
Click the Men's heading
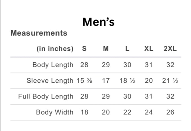click(x=99, y=22)
